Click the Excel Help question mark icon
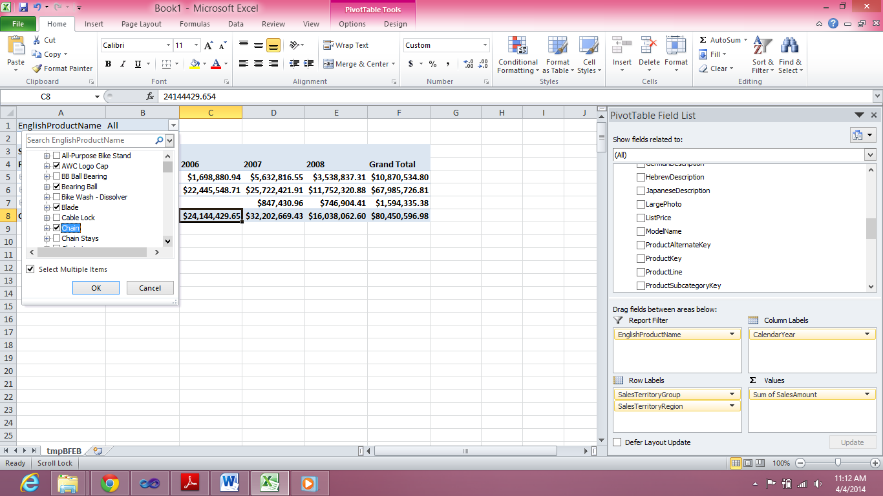This screenshot has height=496, width=883. (834, 24)
